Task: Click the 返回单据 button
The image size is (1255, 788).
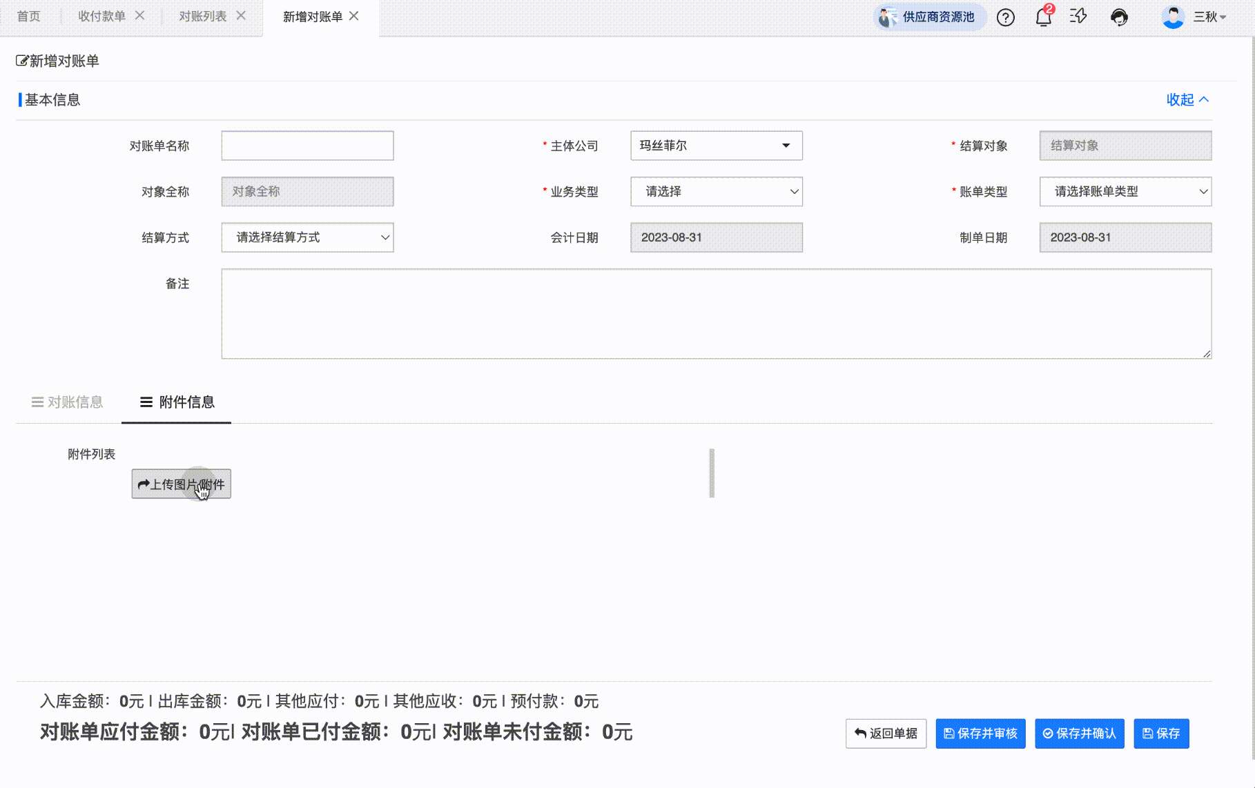Action: point(886,733)
